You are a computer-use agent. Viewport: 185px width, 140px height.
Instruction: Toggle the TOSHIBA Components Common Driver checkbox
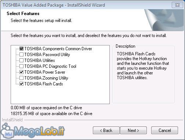click(x=21, y=49)
